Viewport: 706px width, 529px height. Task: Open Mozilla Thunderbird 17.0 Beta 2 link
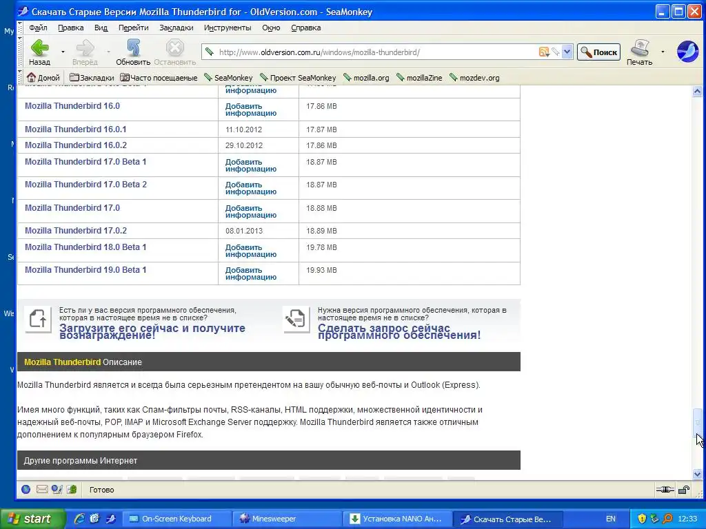pyautogui.click(x=85, y=185)
